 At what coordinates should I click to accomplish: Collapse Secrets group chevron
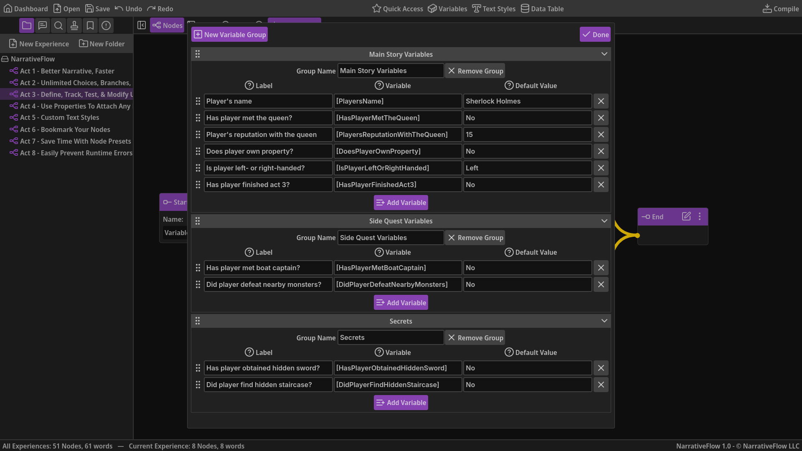pyautogui.click(x=604, y=321)
